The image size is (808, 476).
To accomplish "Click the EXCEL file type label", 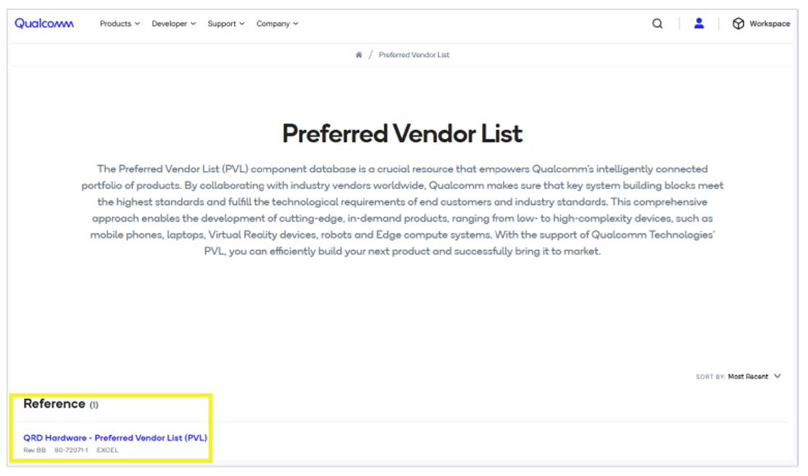I will (108, 450).
